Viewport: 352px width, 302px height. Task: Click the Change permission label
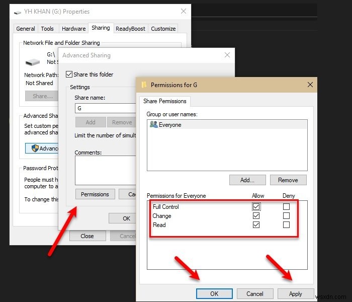(162, 216)
